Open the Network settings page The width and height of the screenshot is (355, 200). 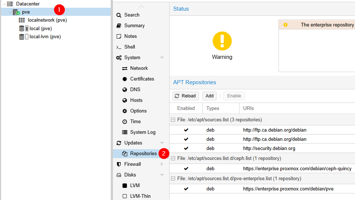(x=139, y=68)
